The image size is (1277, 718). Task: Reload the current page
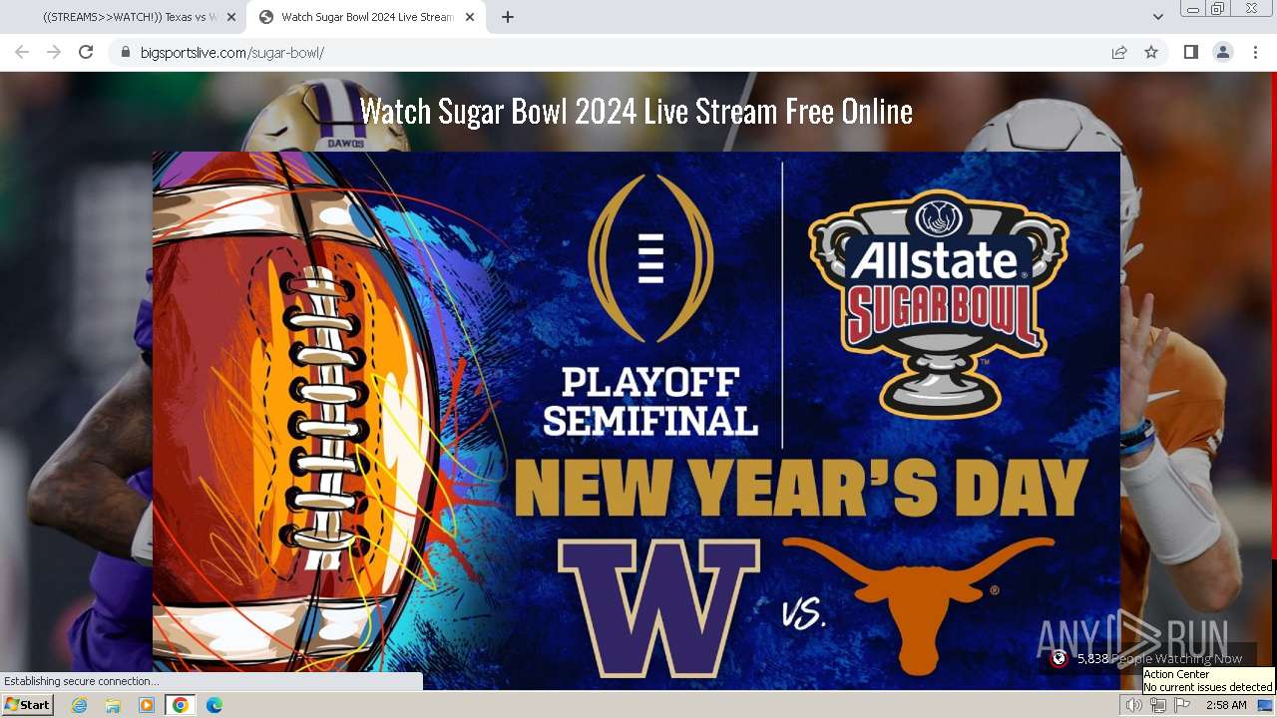pyautogui.click(x=86, y=52)
